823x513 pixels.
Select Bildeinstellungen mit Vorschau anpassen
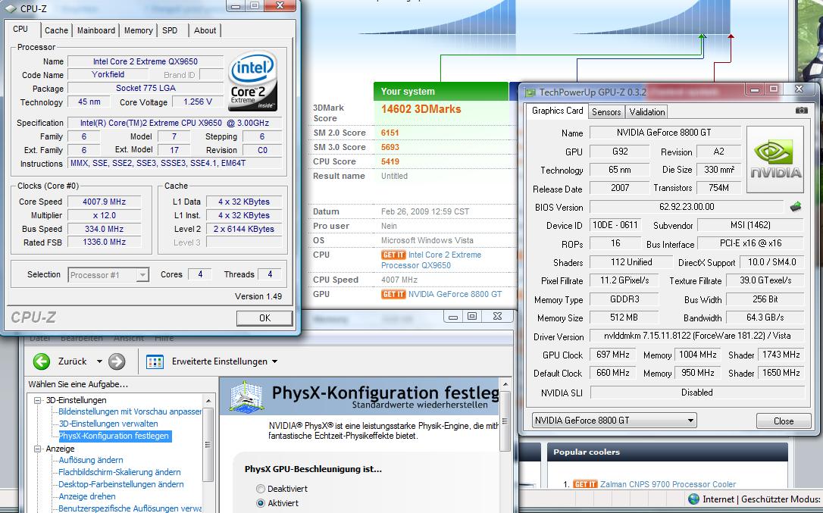click(x=130, y=411)
